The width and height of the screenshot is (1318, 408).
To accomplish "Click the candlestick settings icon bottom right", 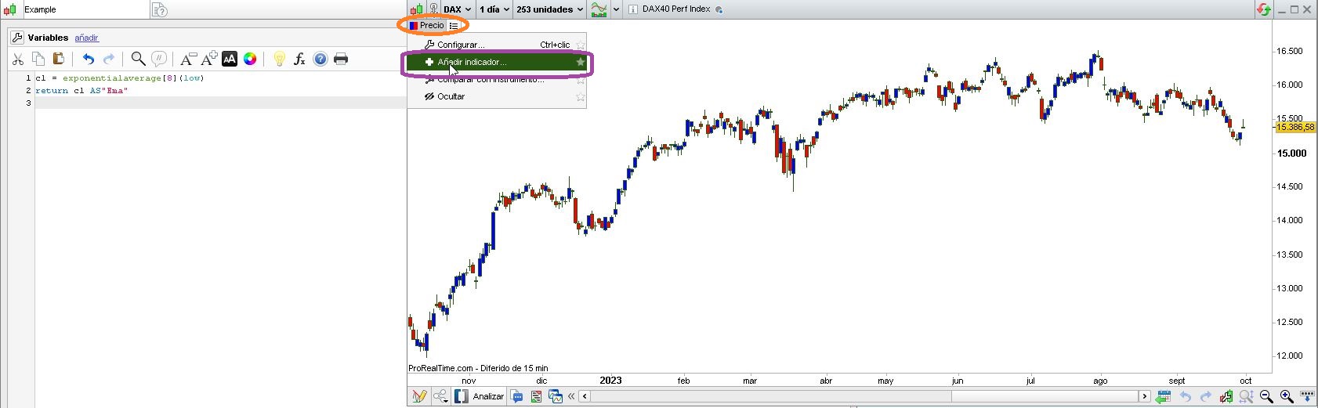I will coord(1226,397).
